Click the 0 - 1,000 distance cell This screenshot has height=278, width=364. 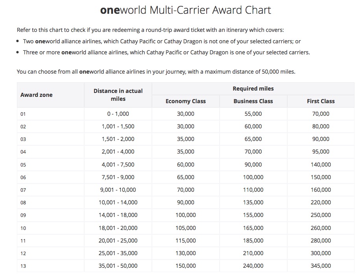pos(118,114)
